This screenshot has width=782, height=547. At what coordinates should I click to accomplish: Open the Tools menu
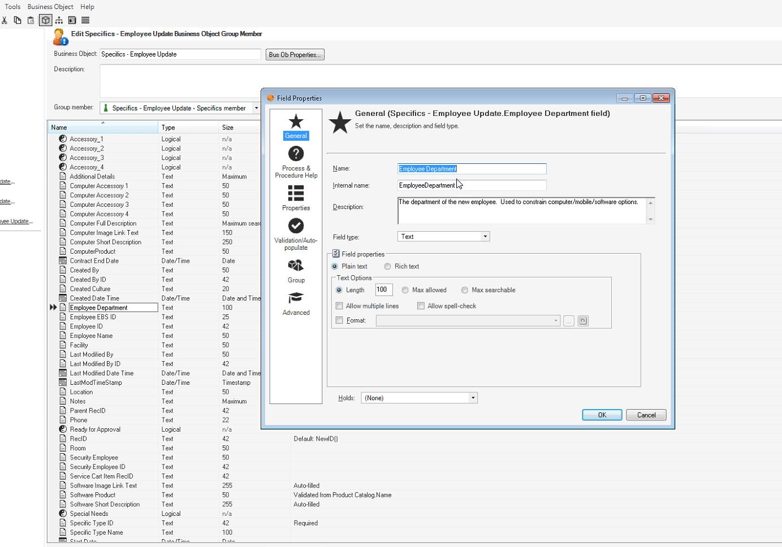pyautogui.click(x=12, y=7)
